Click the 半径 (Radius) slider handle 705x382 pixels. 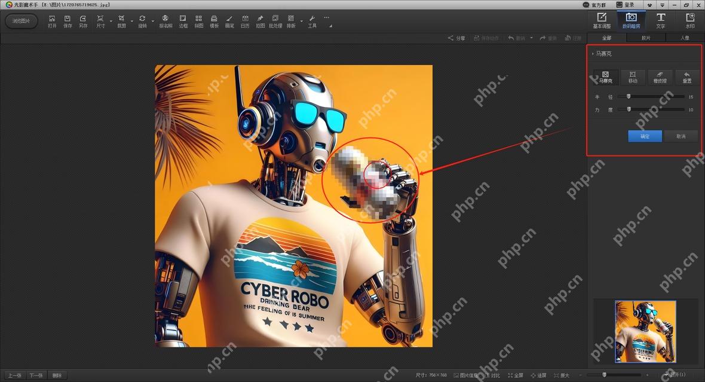[629, 96]
